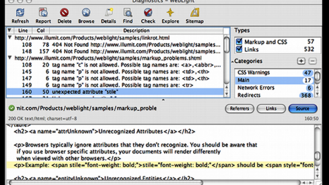This screenshot has height=185, width=329.
Task: Click the horizontal scrollbar under source pane
Action: [154, 182]
